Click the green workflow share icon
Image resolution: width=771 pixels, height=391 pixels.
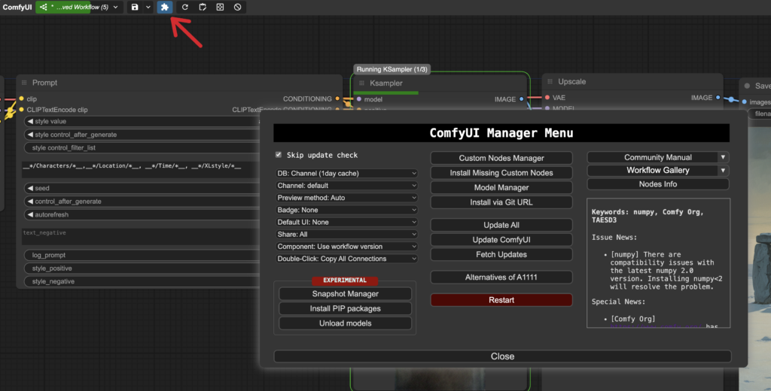point(44,7)
